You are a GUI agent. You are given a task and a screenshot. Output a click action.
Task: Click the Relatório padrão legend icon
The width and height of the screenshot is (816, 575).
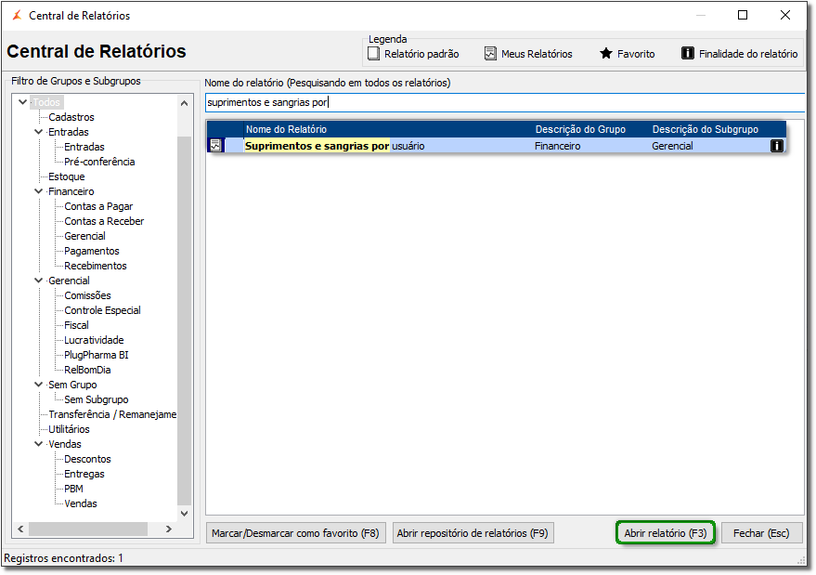pos(373,54)
